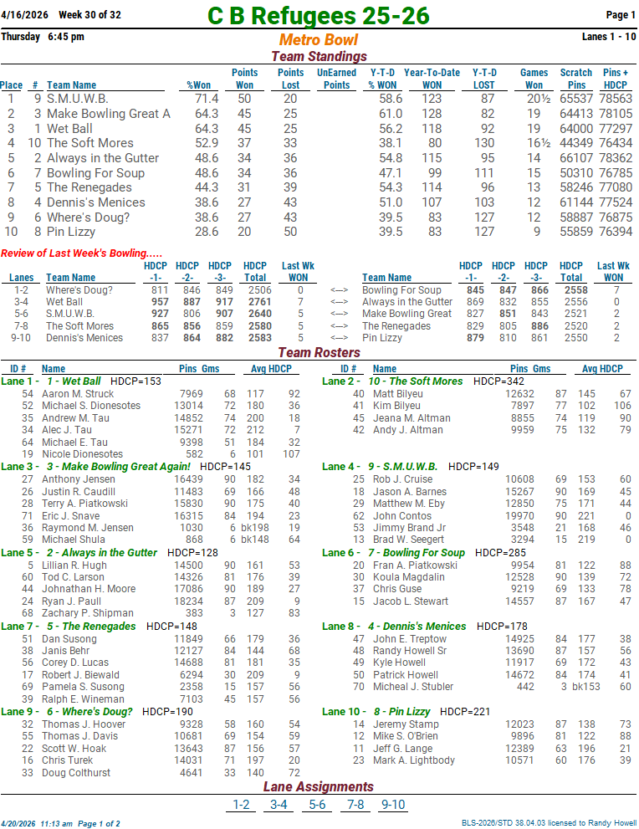Select bowler Dan Susong

click(x=69, y=638)
